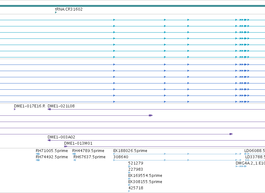
Task: Select the light-blue EST glyph under RH71005.5prime
Action: pyautogui.click(x=38, y=154)
